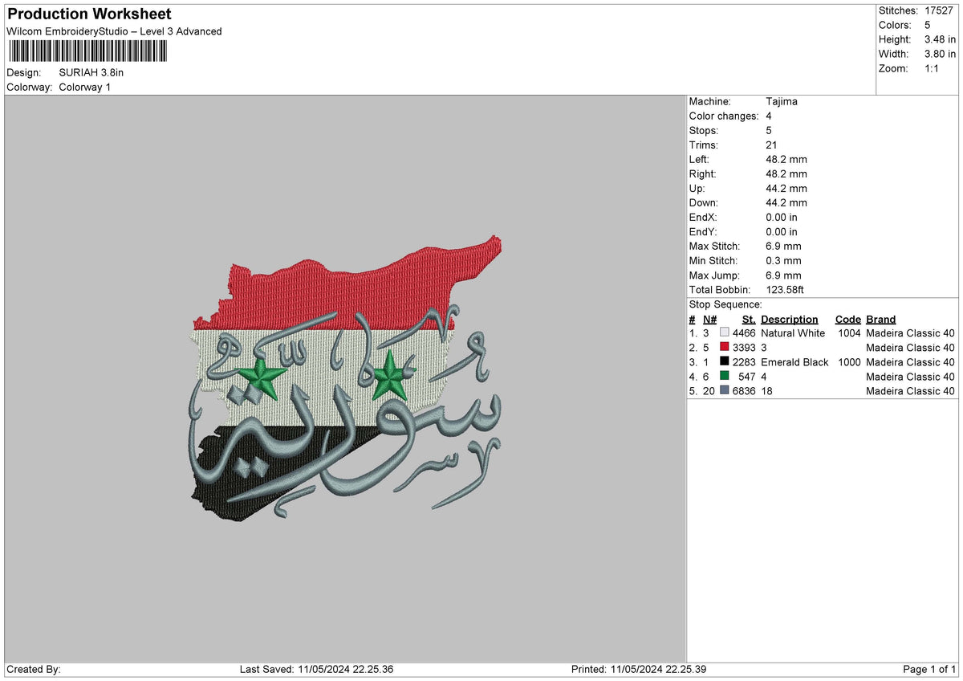Screen dimensions: 963x681
Task: Click the 'Created By:' footer label
Action: point(34,670)
